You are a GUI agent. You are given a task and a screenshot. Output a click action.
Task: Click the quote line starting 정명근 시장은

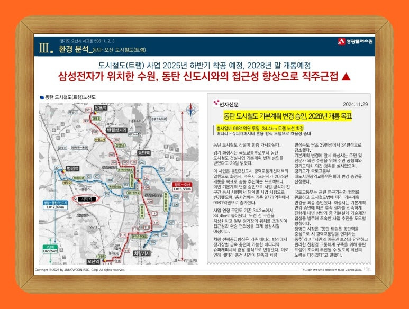(x=326, y=229)
